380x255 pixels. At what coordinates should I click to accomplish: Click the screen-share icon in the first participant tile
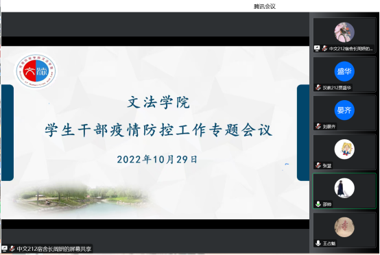tap(317, 49)
